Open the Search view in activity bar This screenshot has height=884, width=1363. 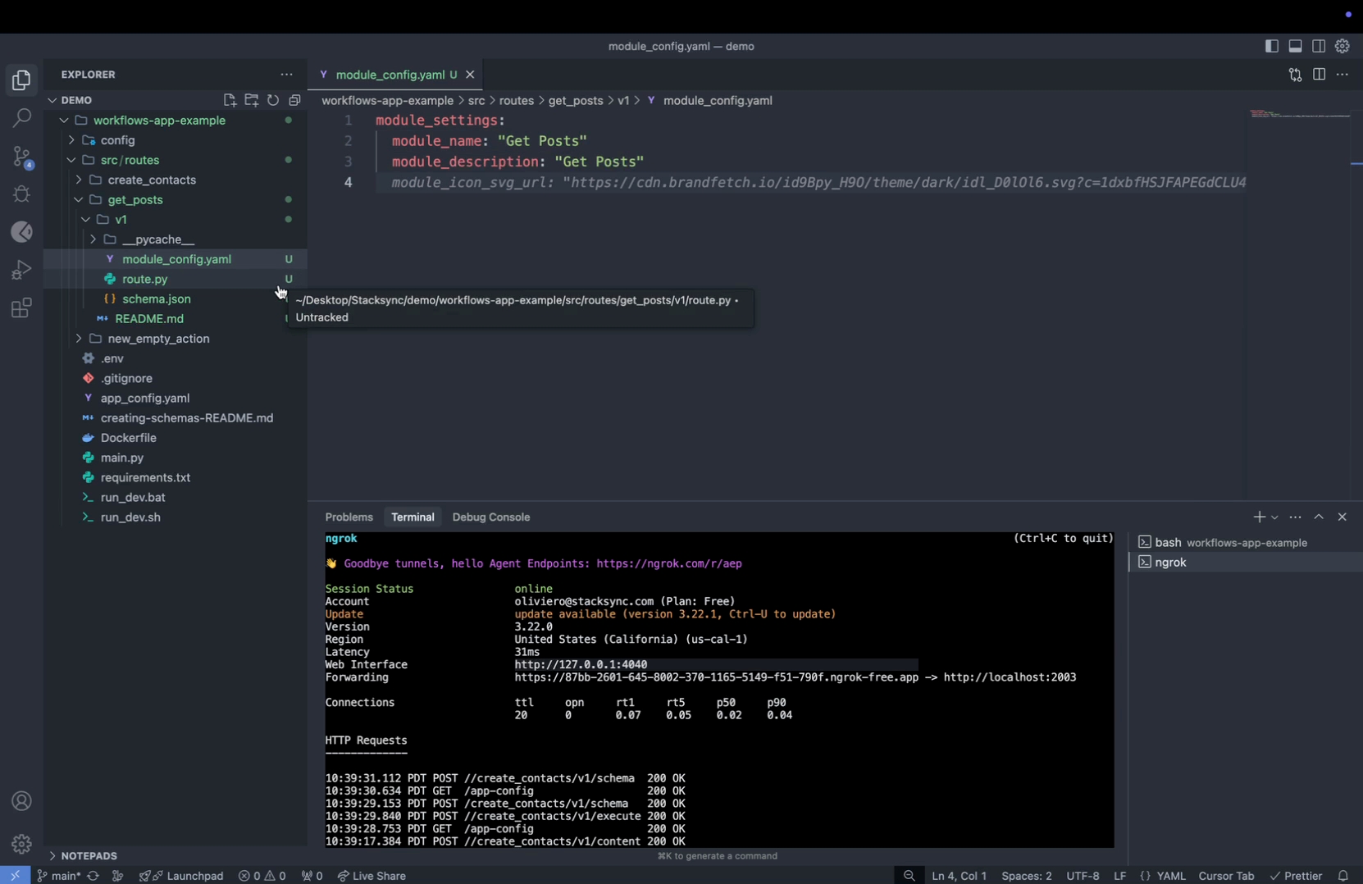pos(22,118)
